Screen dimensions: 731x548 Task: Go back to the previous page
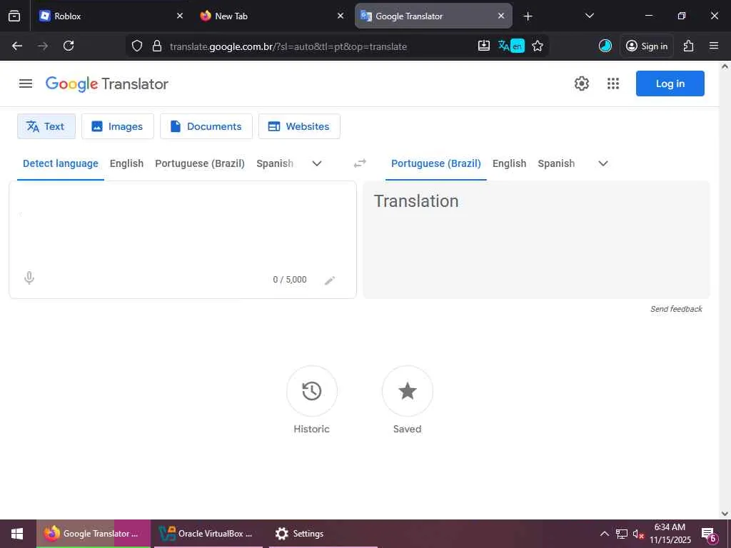click(17, 46)
